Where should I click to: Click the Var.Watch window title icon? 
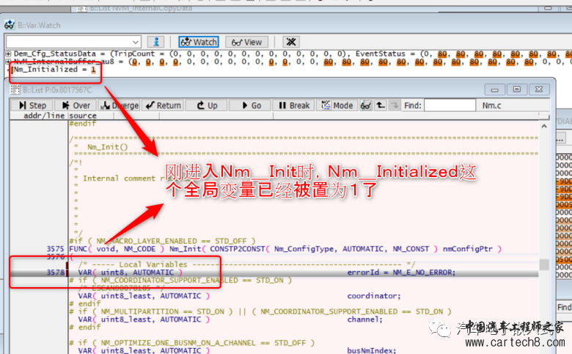point(10,25)
